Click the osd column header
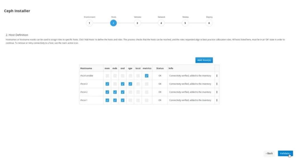Screen dimensions: 302x158 [x=122, y=68]
